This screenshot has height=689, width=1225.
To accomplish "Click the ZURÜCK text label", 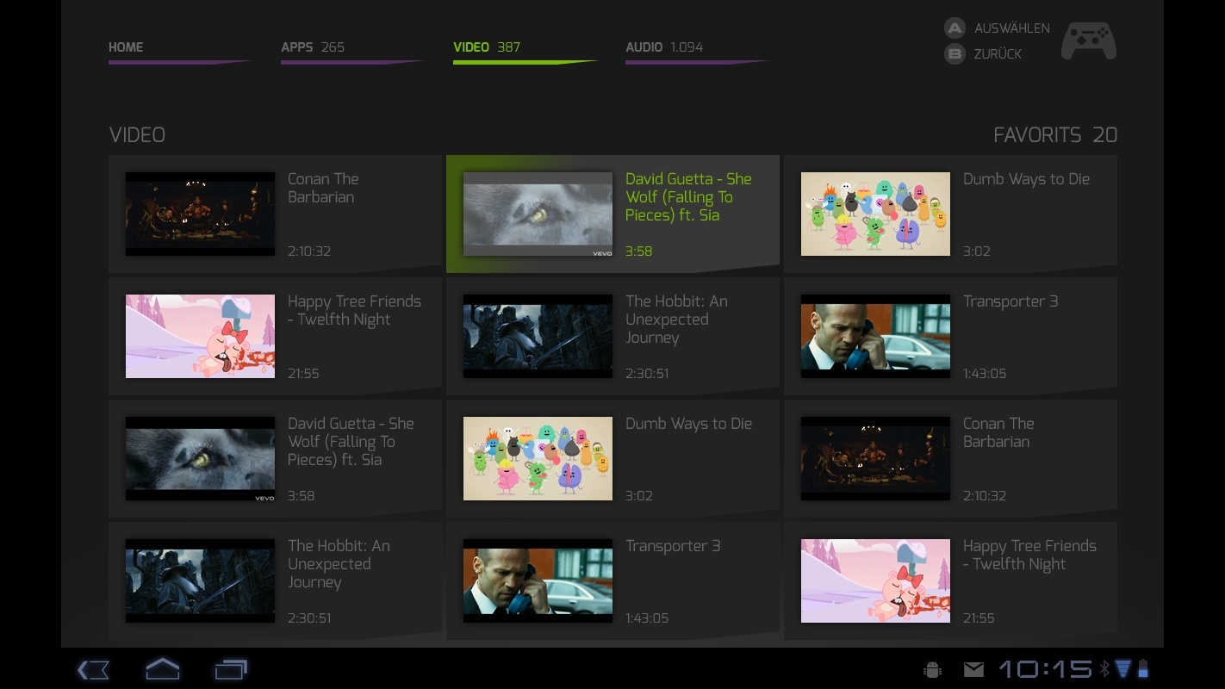I will (998, 54).
